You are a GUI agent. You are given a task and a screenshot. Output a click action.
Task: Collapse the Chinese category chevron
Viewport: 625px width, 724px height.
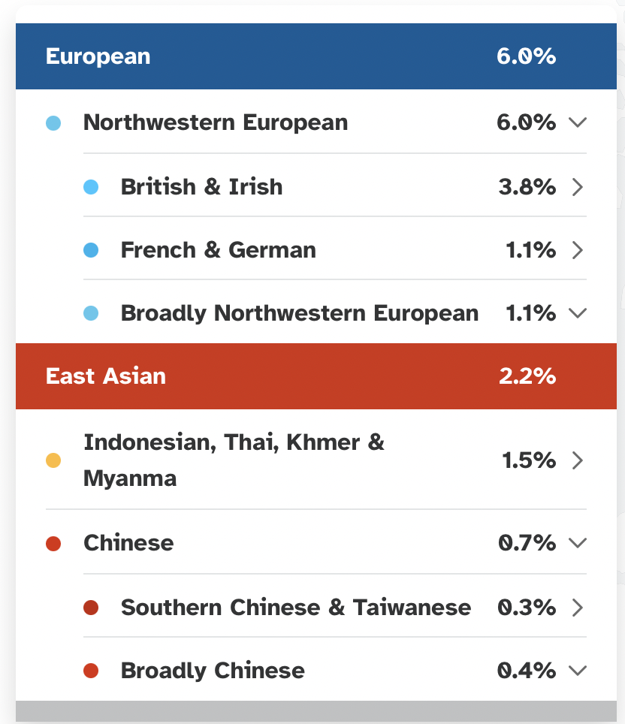click(x=578, y=542)
